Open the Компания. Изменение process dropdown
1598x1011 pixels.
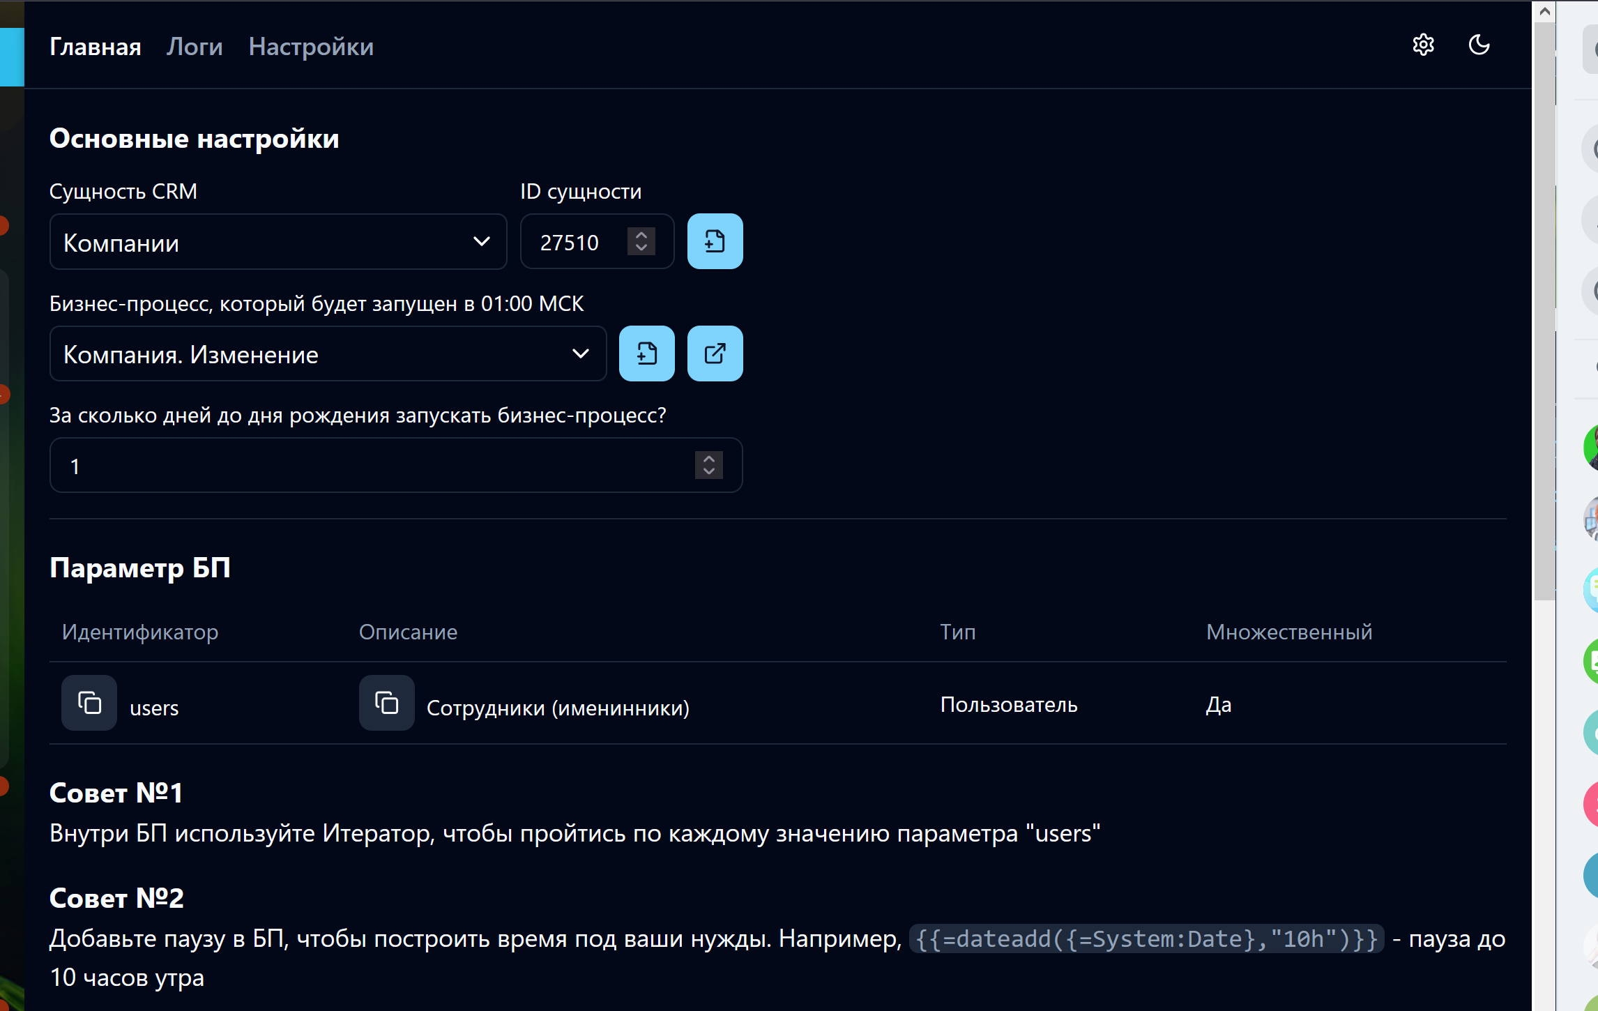pos(328,354)
